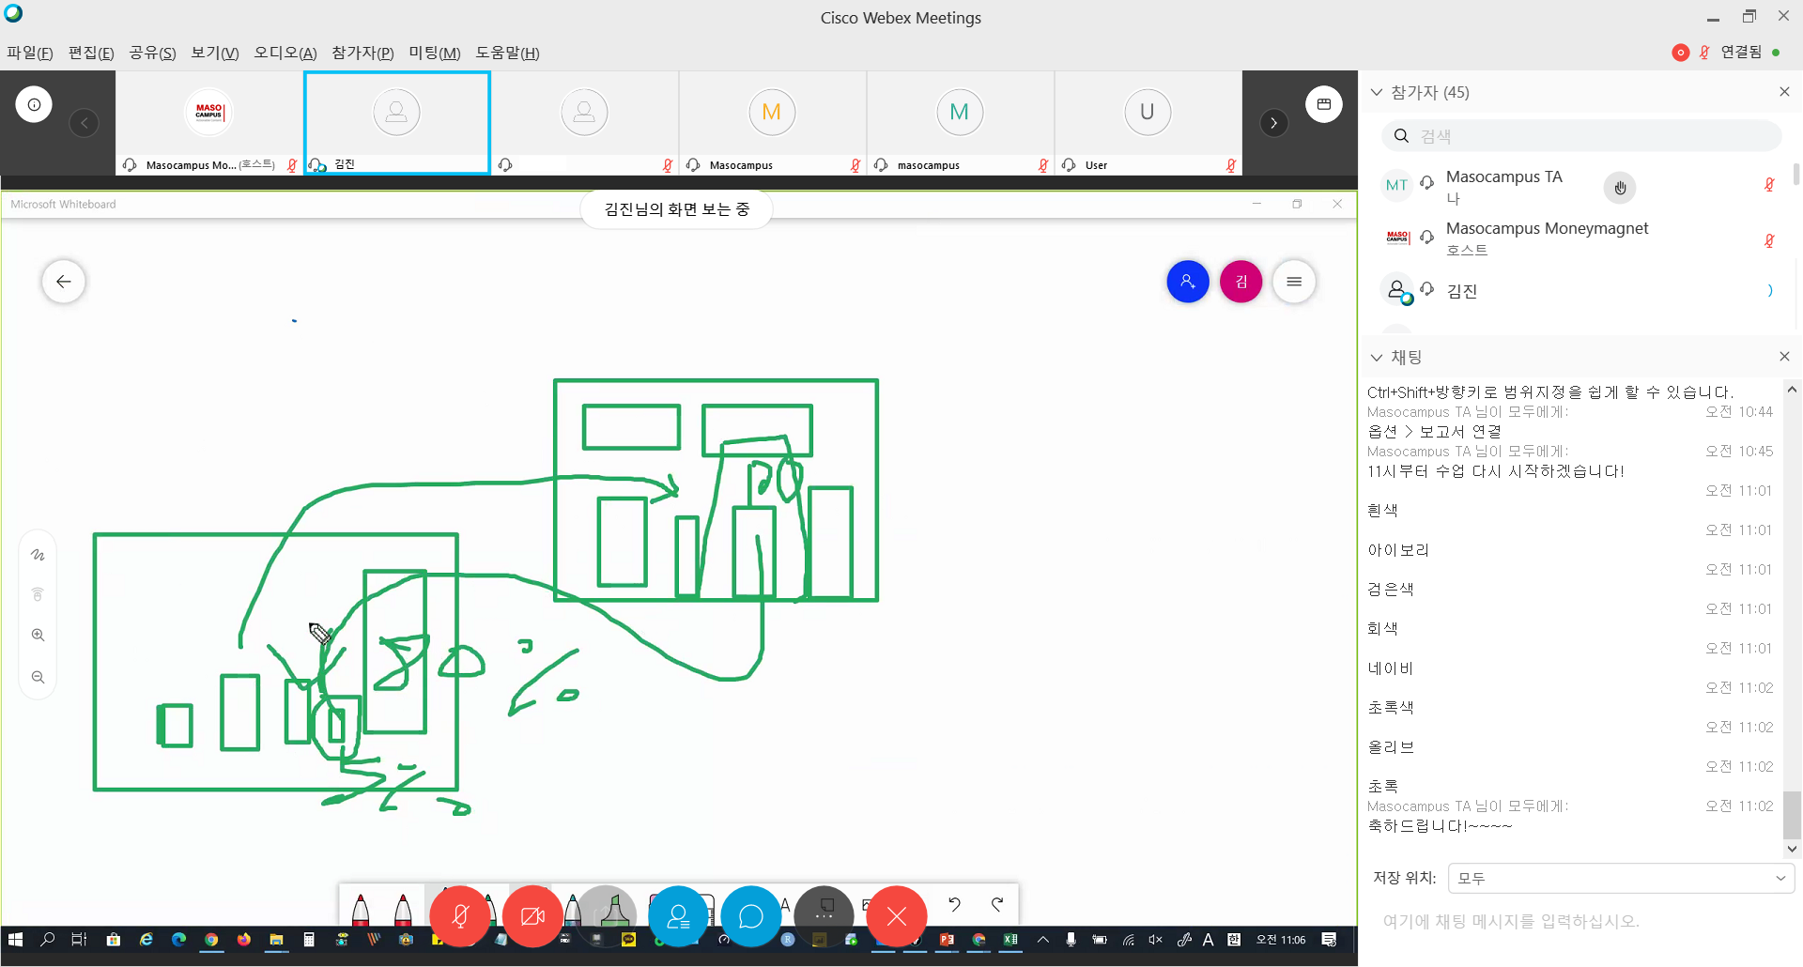Image resolution: width=1803 pixels, height=967 pixels.
Task: Collapse the 채팅 panel chevron
Action: [1377, 358]
